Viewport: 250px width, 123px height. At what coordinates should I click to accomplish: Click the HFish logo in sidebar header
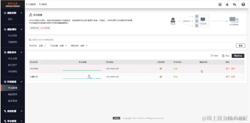(13, 4)
